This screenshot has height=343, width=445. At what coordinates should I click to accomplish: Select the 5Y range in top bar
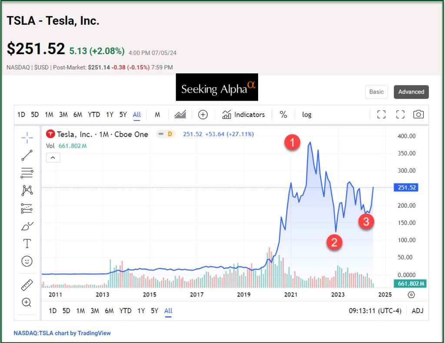(x=123, y=114)
